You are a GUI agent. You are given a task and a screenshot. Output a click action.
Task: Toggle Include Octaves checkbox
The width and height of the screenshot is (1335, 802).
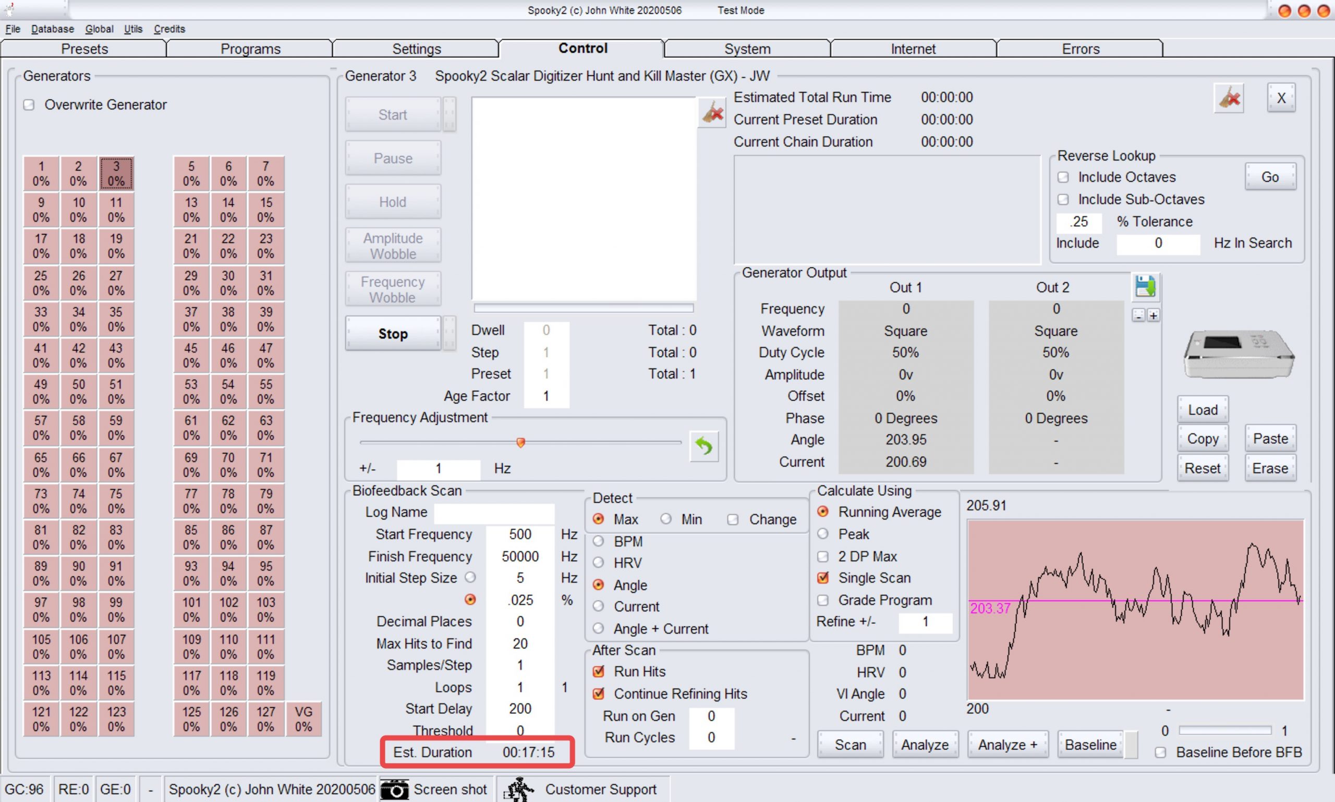(x=1063, y=177)
